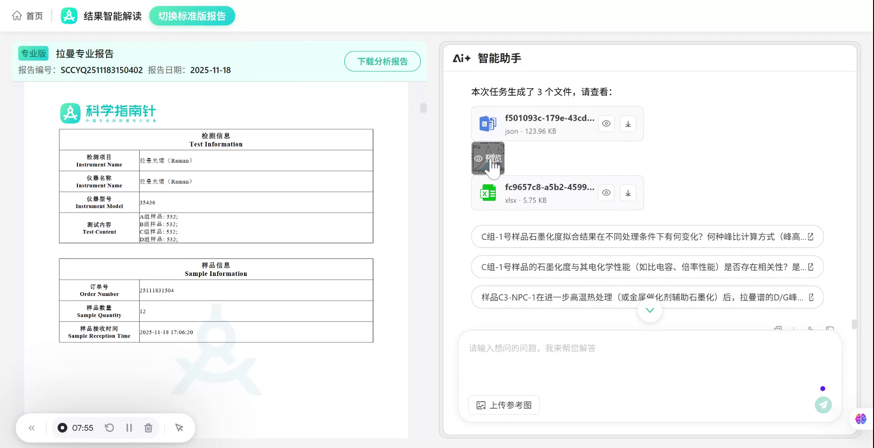This screenshot has height=448, width=874.
Task: Pause the screen recording
Action: pyautogui.click(x=129, y=428)
